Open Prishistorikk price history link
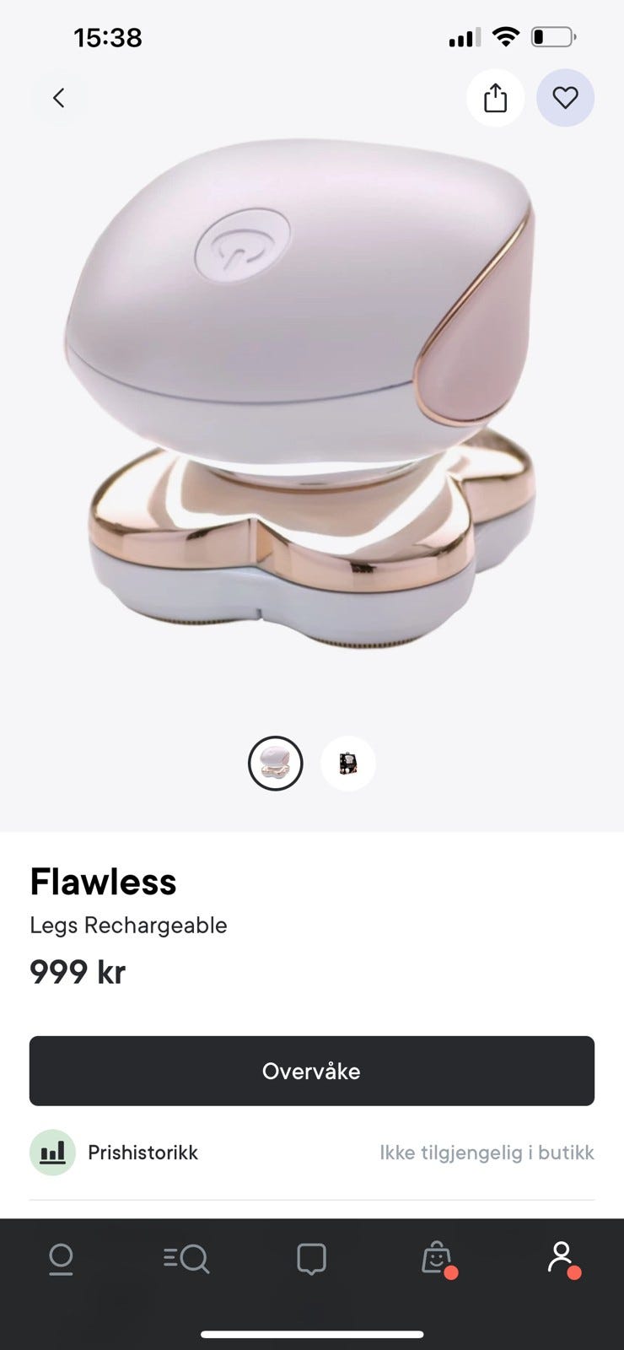624x1350 pixels. tap(143, 1153)
